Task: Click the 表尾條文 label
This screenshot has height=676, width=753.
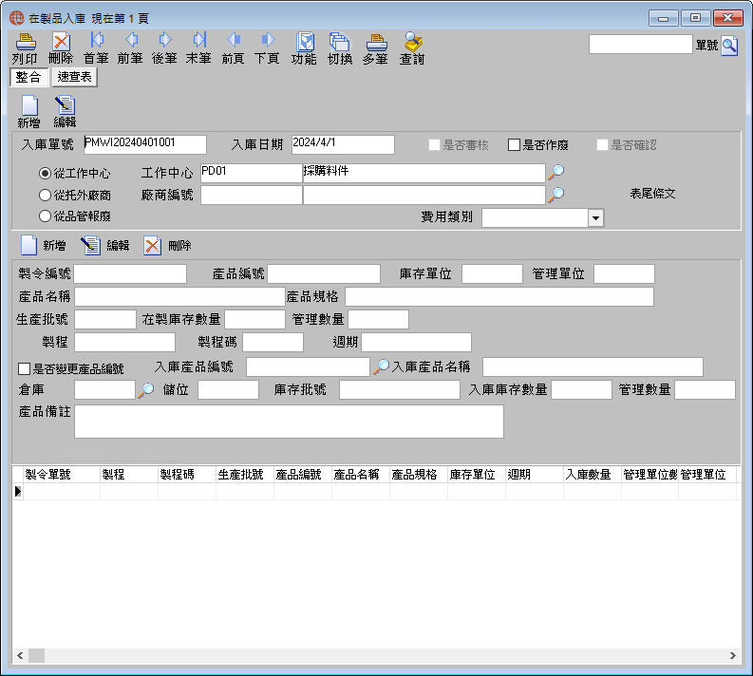Action: point(652,194)
